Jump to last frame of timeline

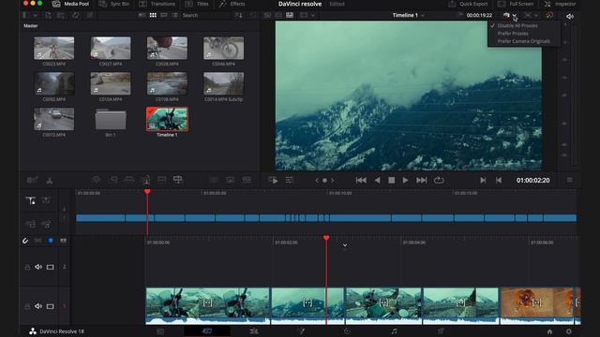click(421, 180)
